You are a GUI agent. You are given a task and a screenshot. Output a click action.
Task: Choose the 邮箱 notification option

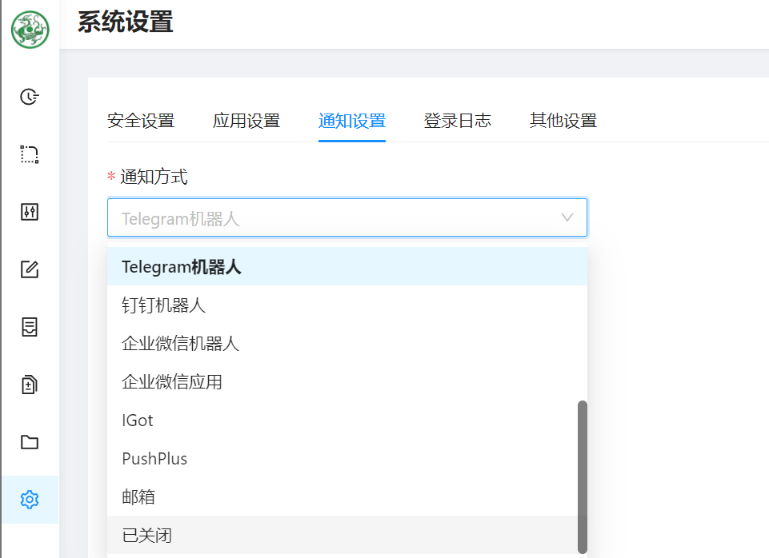138,497
